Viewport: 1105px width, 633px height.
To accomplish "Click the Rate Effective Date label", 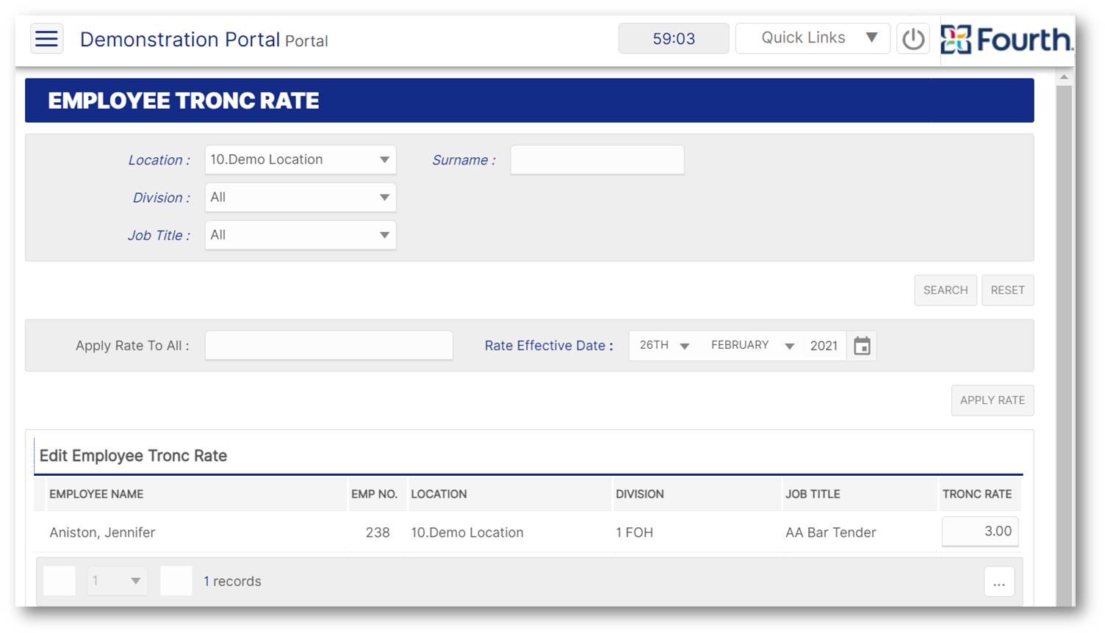I will pyautogui.click(x=549, y=345).
